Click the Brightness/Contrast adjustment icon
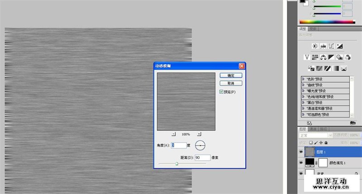Screen dimensions: 362x194 tap(315, 46)
